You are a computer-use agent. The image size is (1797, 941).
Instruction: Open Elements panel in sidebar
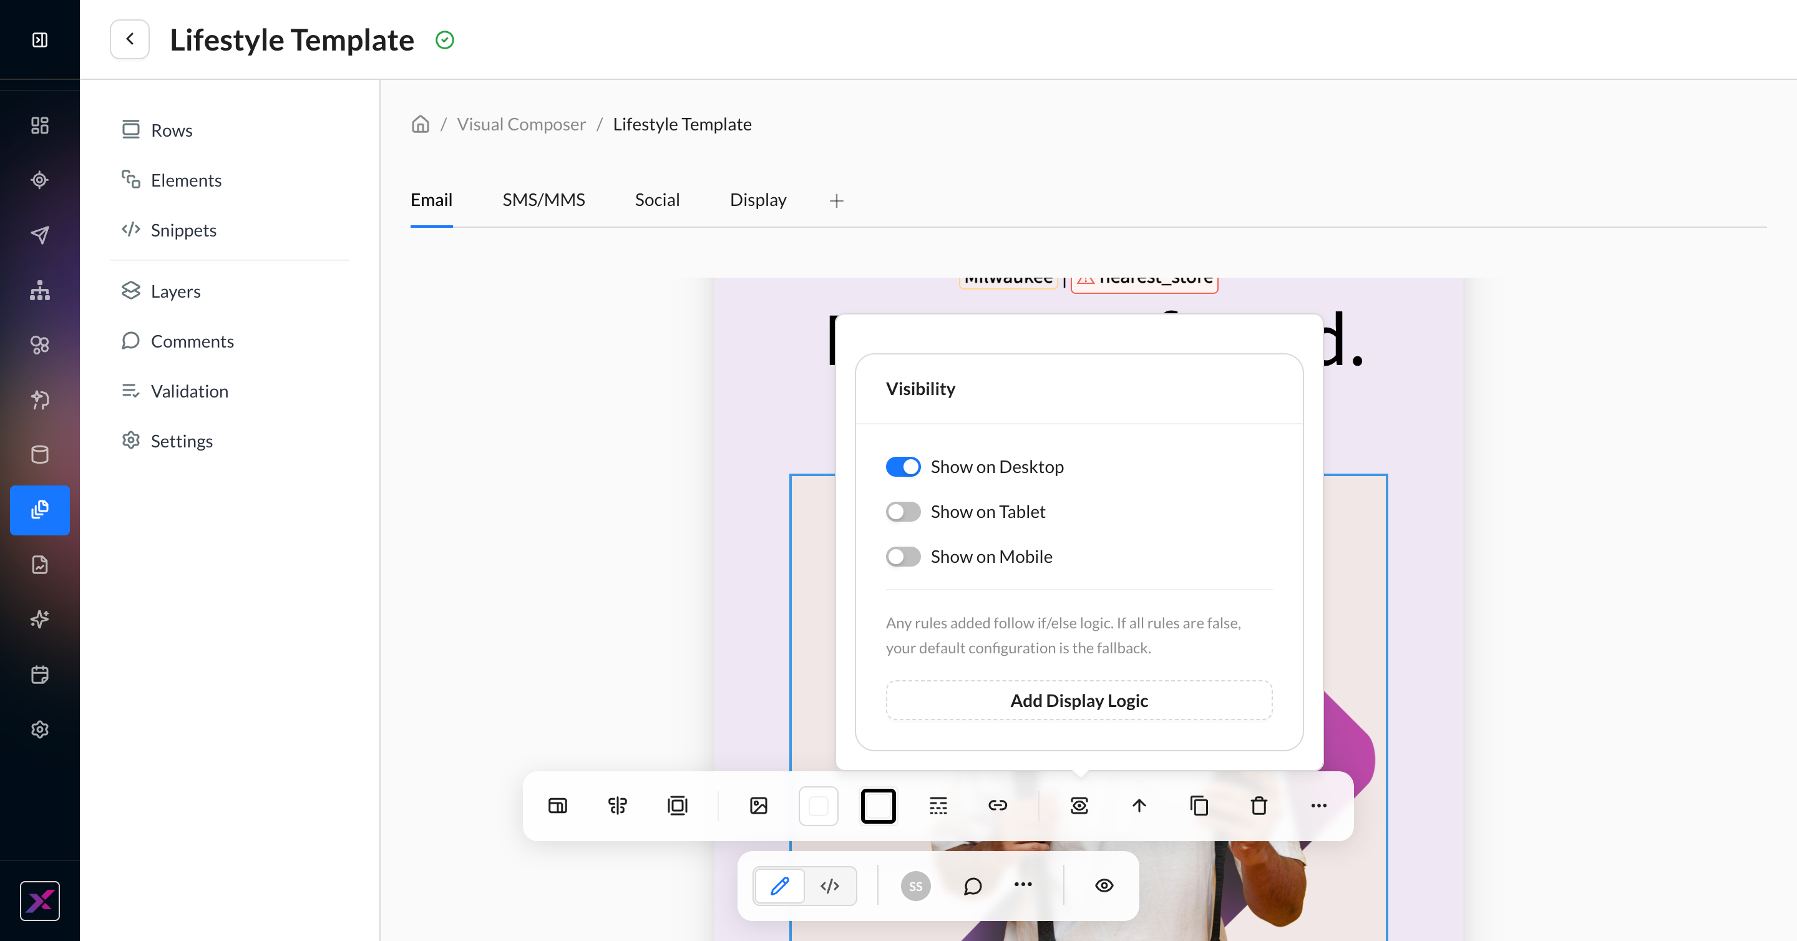pyautogui.click(x=172, y=180)
